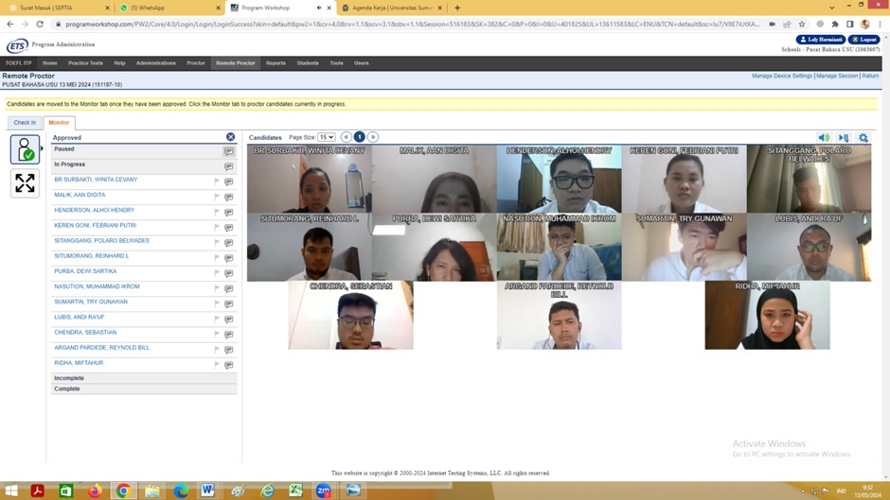Flag candidate NASUTION, MUHAMMAD IKROM
The image size is (890, 500).
216,288
